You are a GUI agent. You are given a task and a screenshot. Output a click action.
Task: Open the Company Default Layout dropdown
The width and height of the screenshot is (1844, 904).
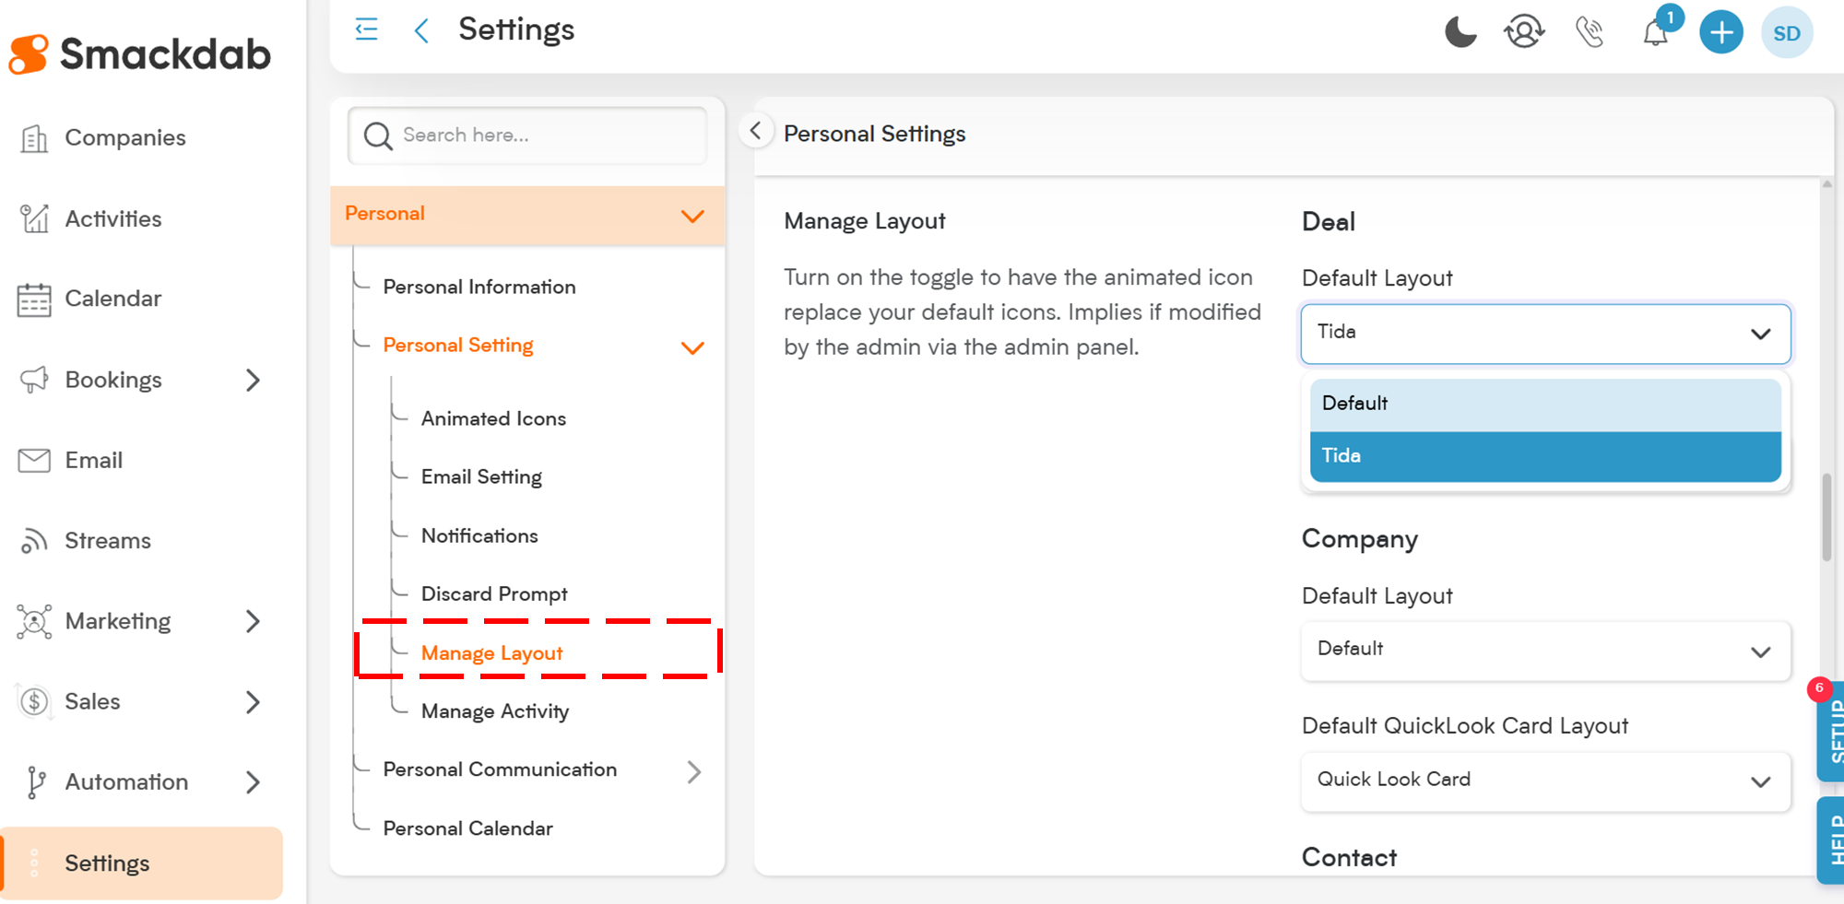coord(1544,650)
